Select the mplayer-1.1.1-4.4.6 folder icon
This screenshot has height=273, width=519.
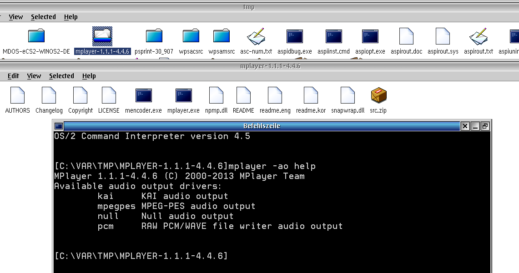pyautogui.click(x=102, y=36)
